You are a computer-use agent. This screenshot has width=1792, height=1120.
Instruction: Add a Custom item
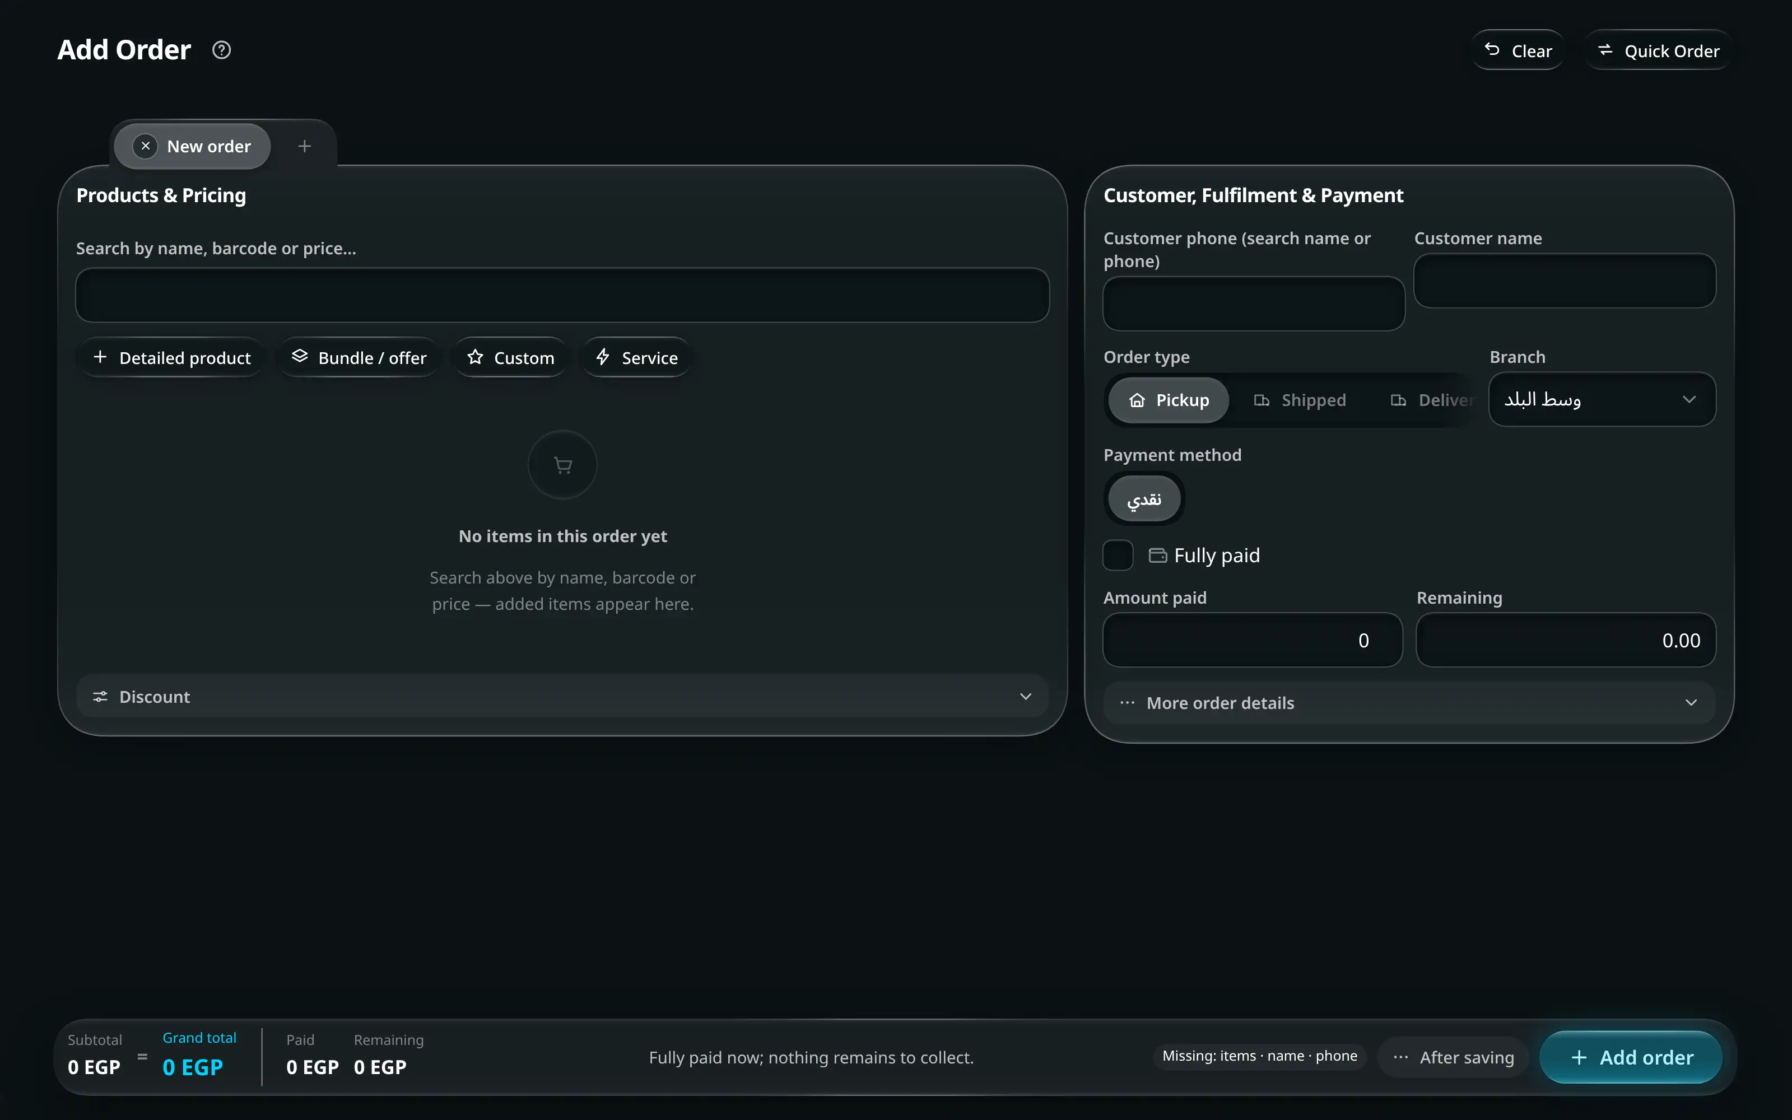pyautogui.click(x=510, y=358)
